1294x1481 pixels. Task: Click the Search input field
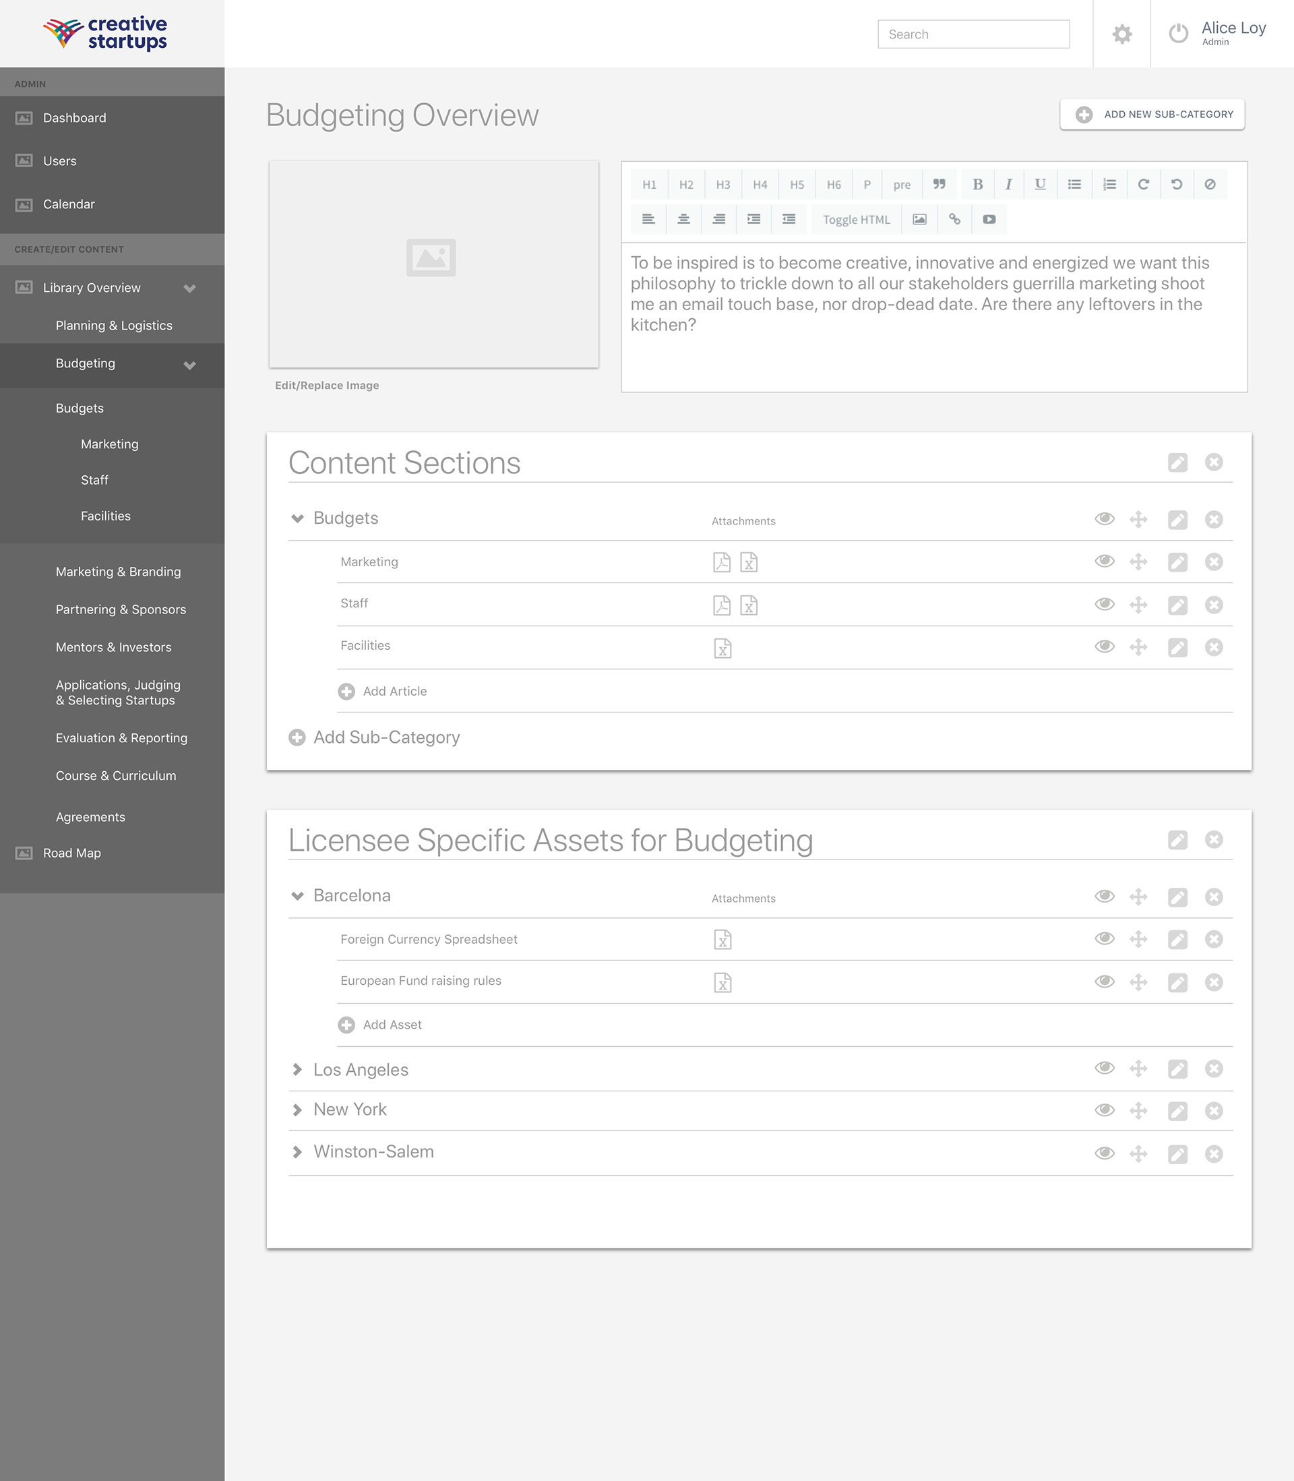[973, 34]
